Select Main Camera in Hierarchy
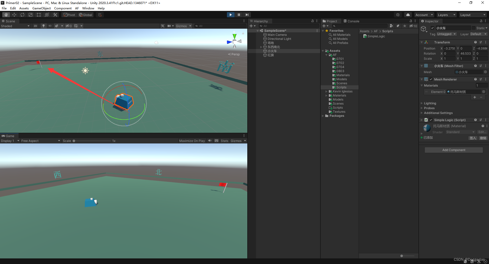Screen dimensions: 489x264 (277, 35)
